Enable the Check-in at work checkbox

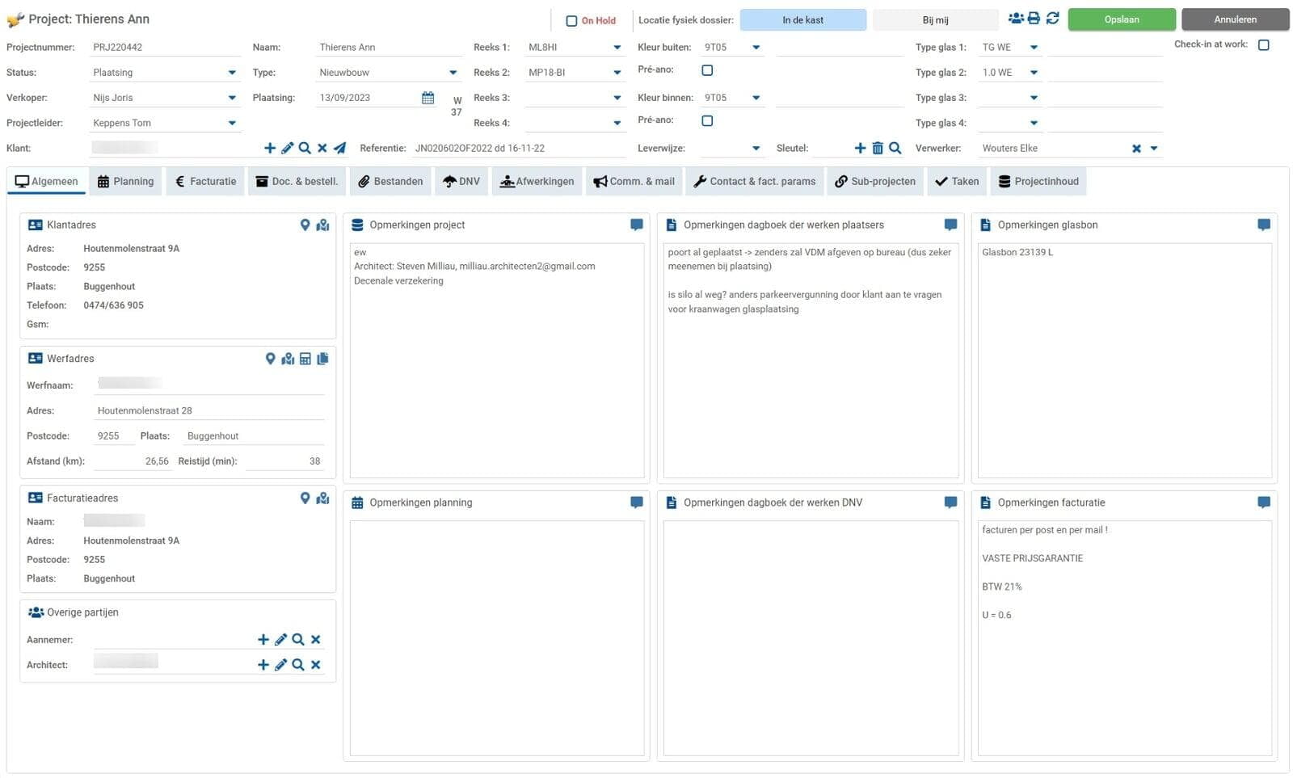click(x=1264, y=45)
